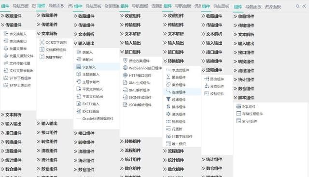Image resolution: width=309 pixels, height=177 pixels.
Task: Choose the sigma 聚合组件 aggregate icon
Action: (x=168, y=77)
